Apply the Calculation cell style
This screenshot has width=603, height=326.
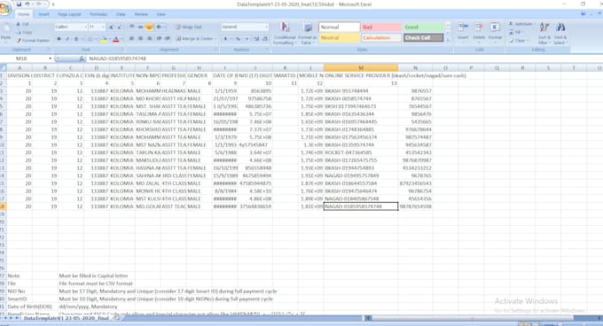click(x=381, y=37)
